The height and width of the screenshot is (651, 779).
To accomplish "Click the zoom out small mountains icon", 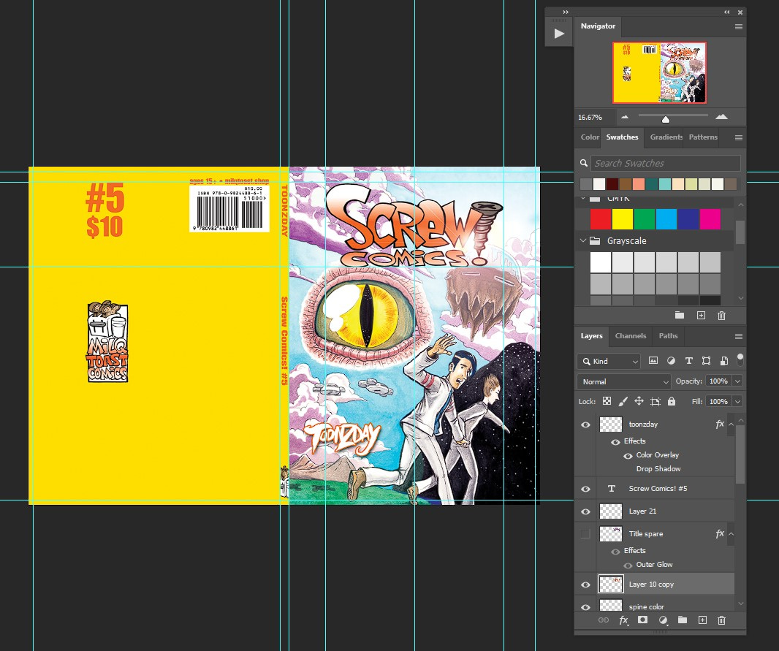I will [625, 117].
